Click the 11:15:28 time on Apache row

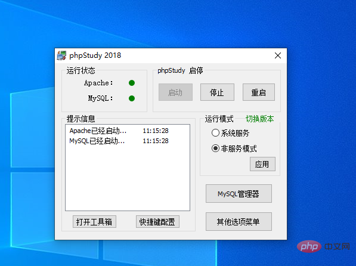(156, 131)
